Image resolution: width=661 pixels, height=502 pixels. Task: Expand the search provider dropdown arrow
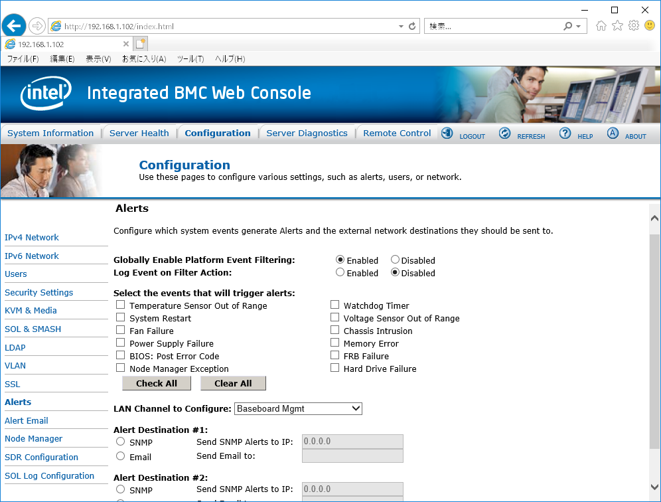pyautogui.click(x=579, y=26)
